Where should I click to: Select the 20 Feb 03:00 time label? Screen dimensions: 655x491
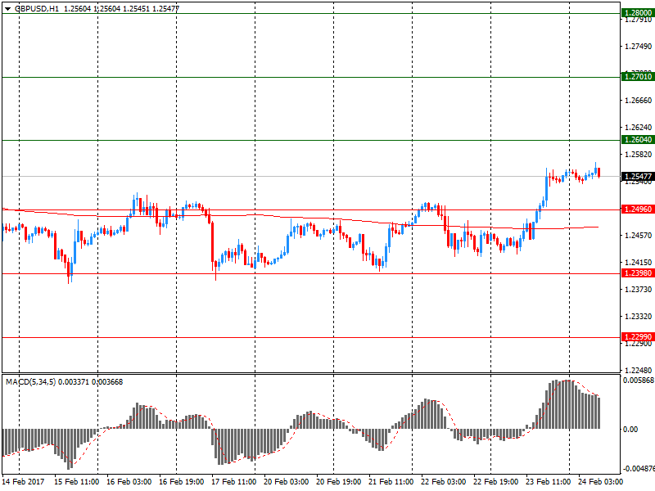coord(286,482)
